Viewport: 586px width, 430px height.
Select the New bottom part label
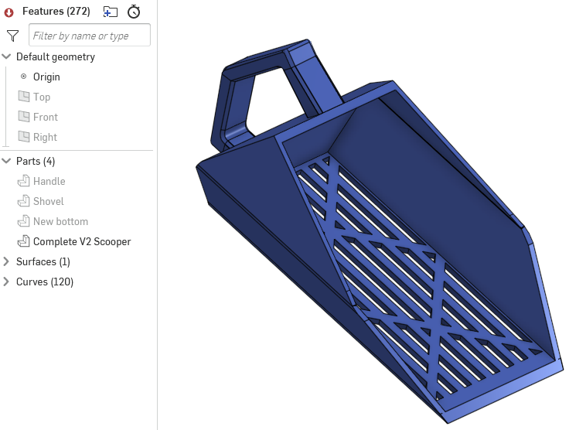point(60,222)
